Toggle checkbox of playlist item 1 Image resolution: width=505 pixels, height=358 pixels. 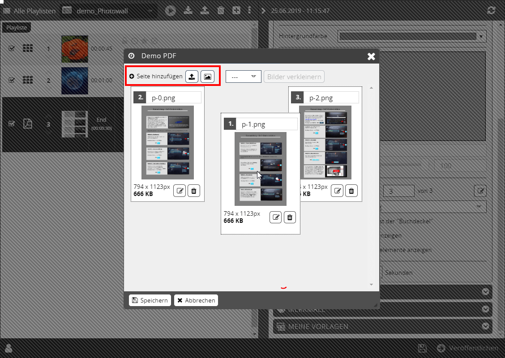tap(12, 48)
